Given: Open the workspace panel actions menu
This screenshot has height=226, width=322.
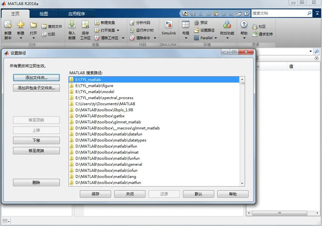Looking at the screenshot, I should pos(317,58).
